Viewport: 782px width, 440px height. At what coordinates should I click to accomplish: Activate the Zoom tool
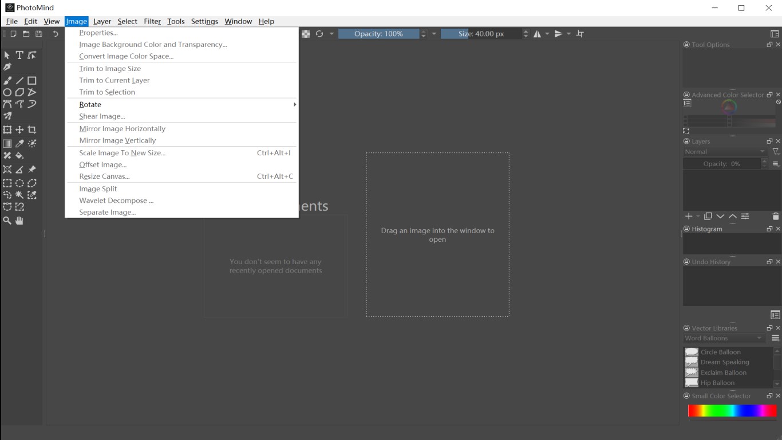(x=7, y=221)
